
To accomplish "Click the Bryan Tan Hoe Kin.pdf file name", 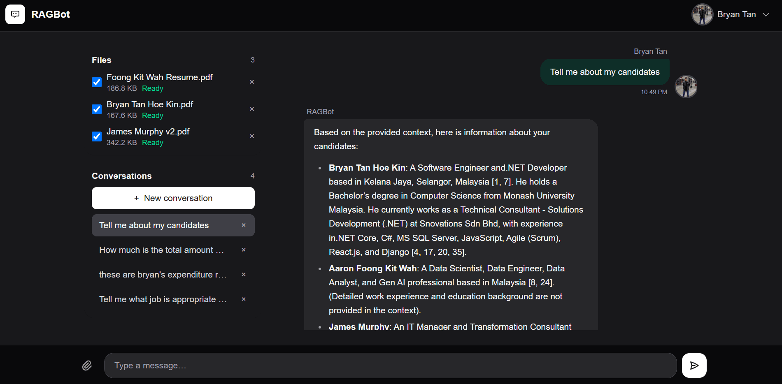I will pos(150,104).
